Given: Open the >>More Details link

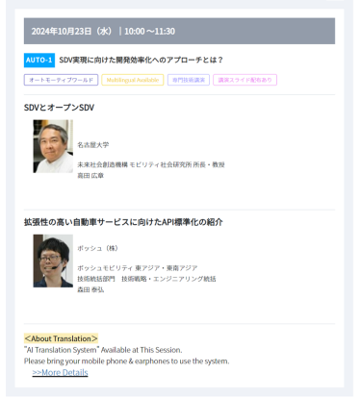Looking at the screenshot, I should point(60,372).
